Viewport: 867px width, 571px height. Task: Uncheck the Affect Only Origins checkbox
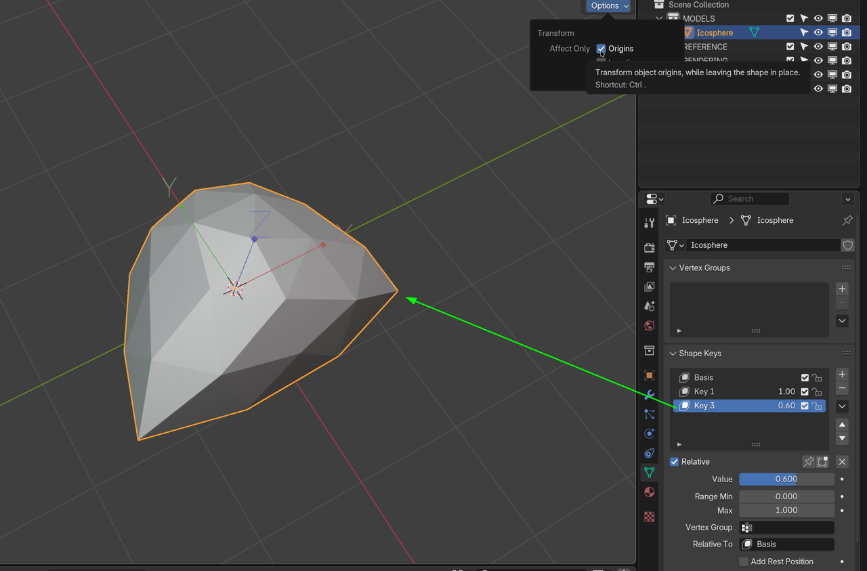[601, 49]
